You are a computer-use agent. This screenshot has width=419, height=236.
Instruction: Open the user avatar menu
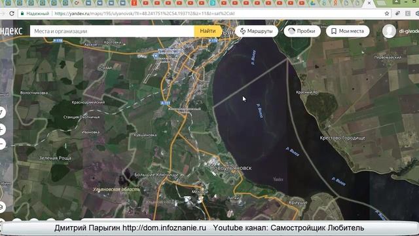point(389,31)
